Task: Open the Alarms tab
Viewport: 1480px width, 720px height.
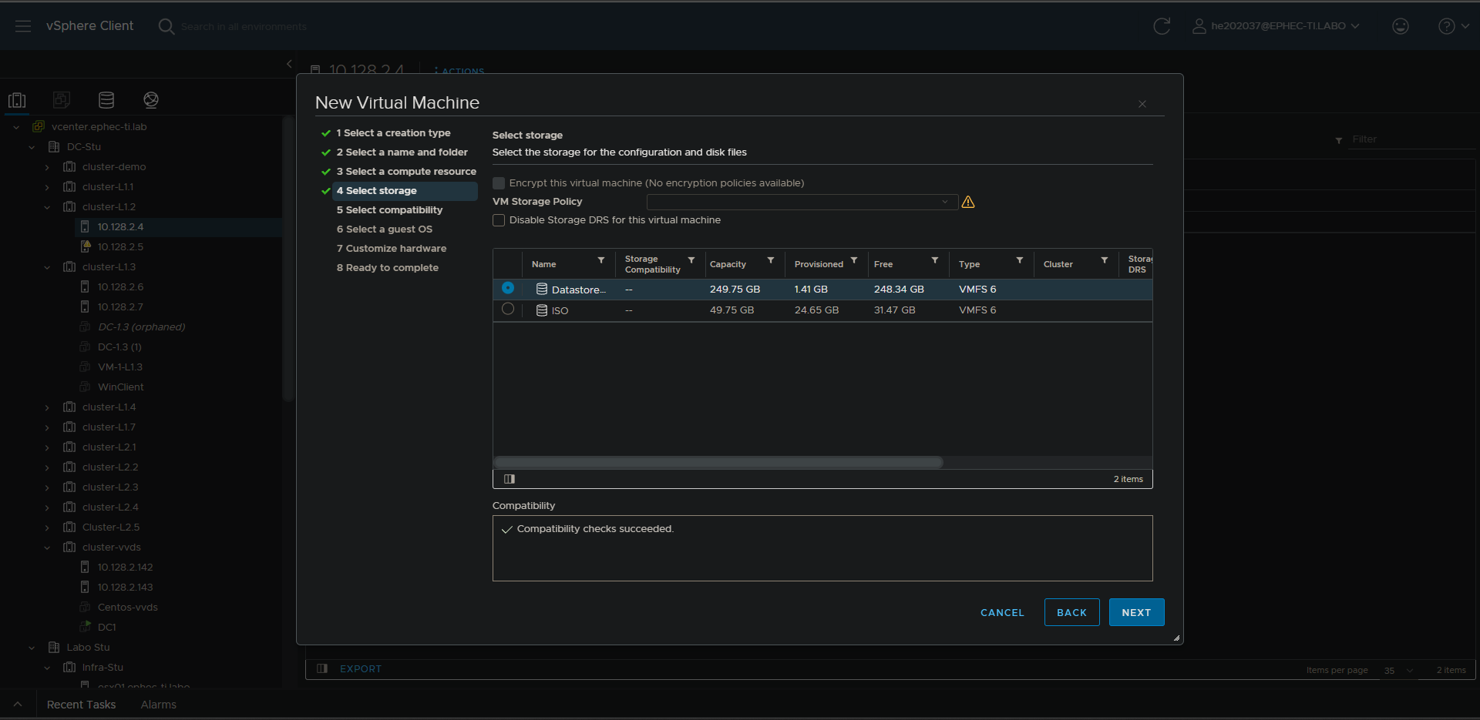Action: [x=158, y=705]
